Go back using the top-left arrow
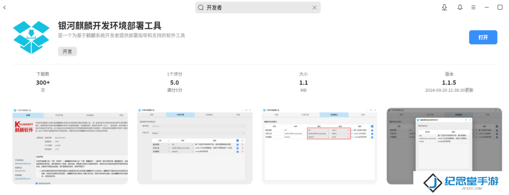 5,8
